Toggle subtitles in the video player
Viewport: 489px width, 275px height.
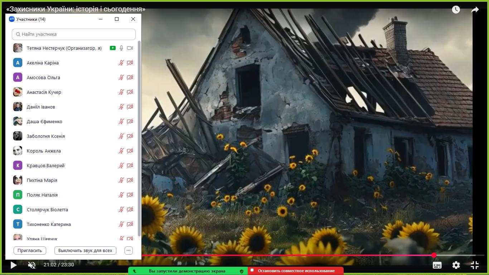coord(437,265)
